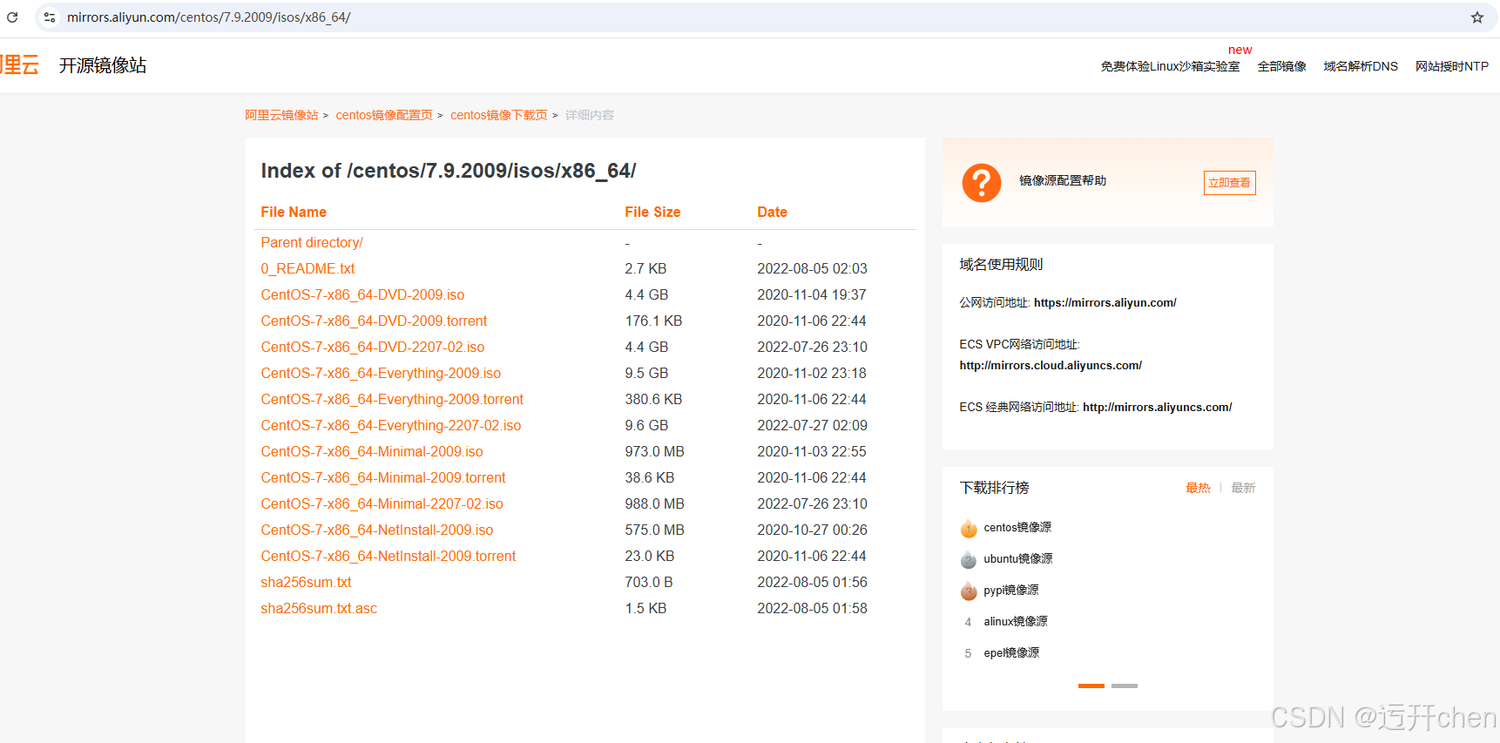The height and width of the screenshot is (743, 1500).
Task: Open alinux镜像源 in ranking list
Action: 1016,622
